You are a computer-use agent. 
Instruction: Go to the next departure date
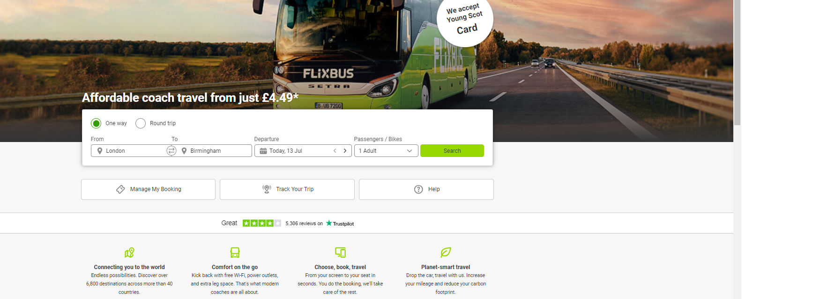pos(345,151)
